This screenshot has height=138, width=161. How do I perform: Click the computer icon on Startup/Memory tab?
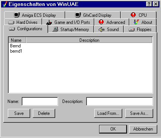coord(55,29)
